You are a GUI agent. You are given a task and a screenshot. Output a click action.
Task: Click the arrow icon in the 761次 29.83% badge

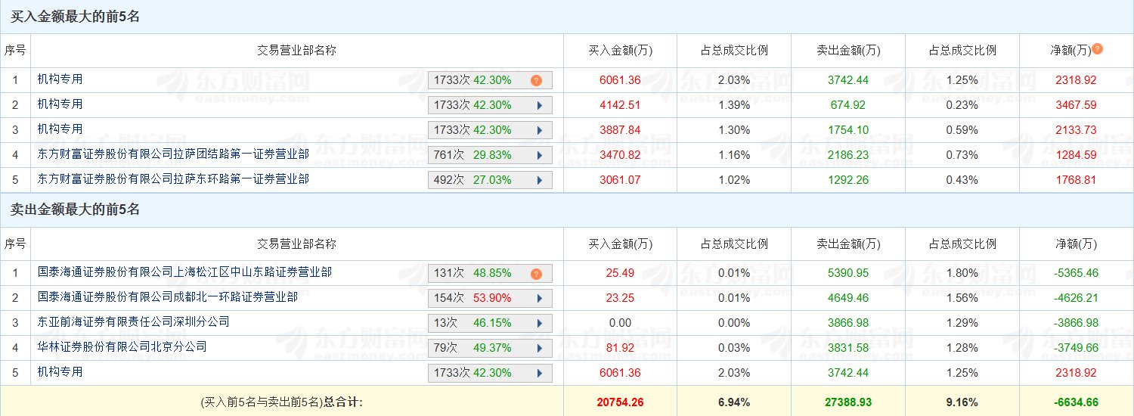540,155
